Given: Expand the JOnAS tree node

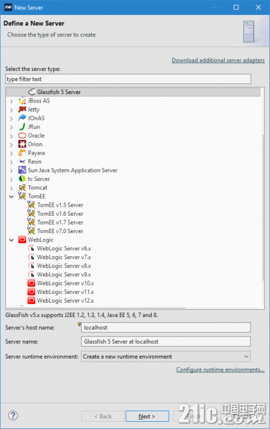Looking at the screenshot, I should coord(11,118).
